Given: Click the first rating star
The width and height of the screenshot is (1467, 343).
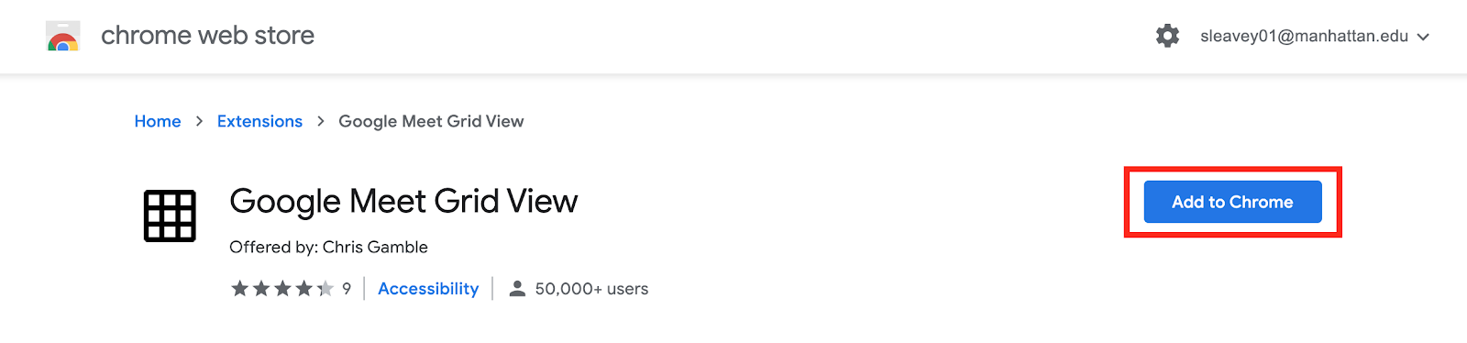Looking at the screenshot, I should pos(239,289).
